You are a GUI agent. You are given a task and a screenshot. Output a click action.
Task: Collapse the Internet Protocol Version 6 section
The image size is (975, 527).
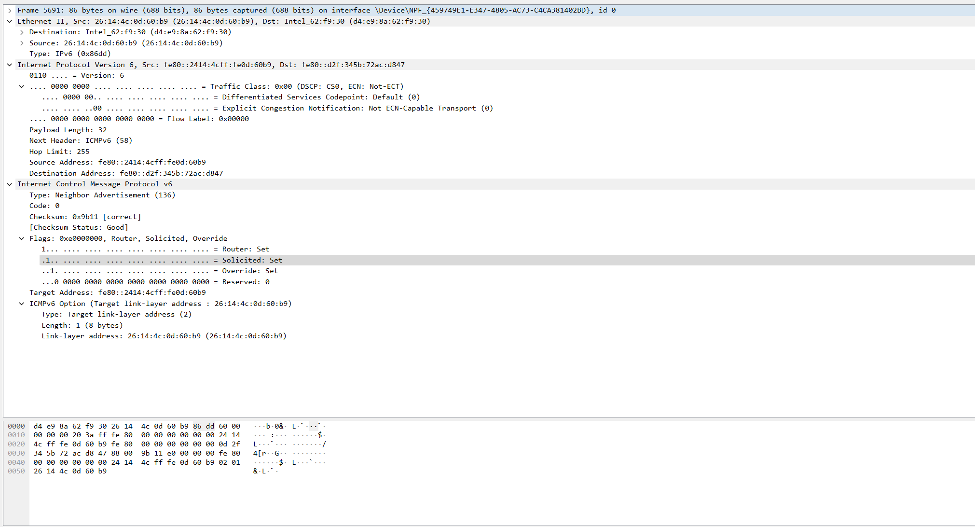10,65
